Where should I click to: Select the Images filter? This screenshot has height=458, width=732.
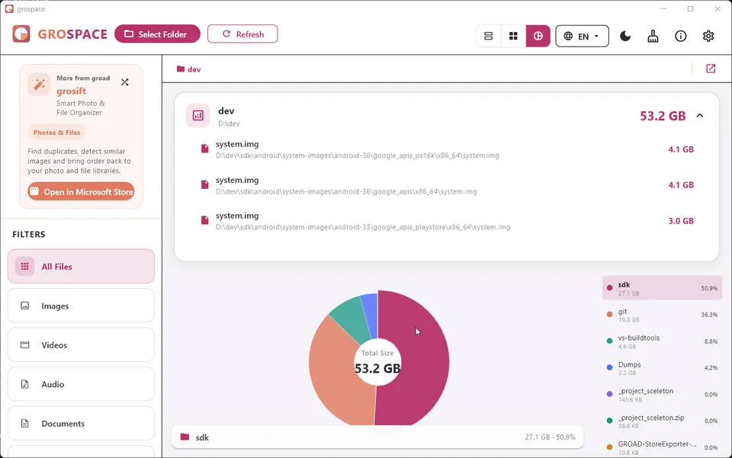coord(82,306)
